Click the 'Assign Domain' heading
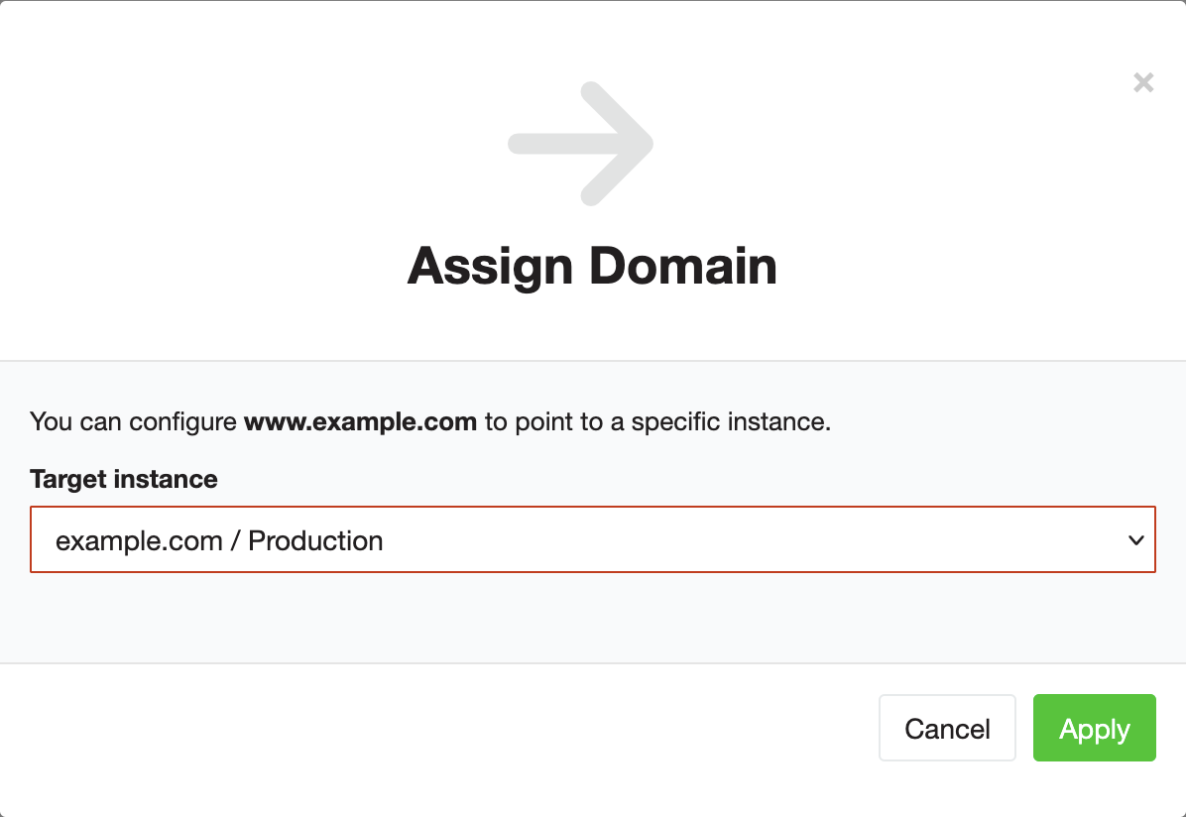The height and width of the screenshot is (817, 1186). click(x=592, y=266)
